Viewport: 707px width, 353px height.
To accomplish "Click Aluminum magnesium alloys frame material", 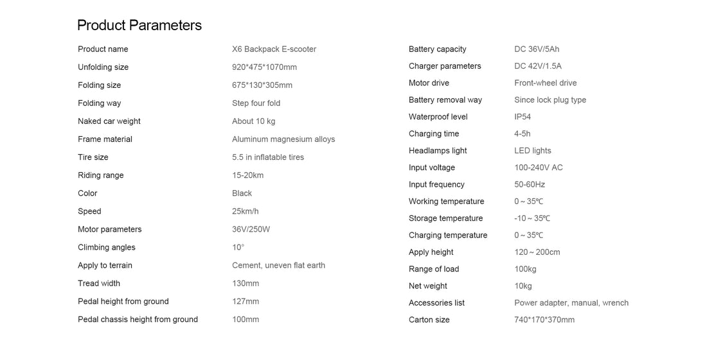I will [283, 139].
